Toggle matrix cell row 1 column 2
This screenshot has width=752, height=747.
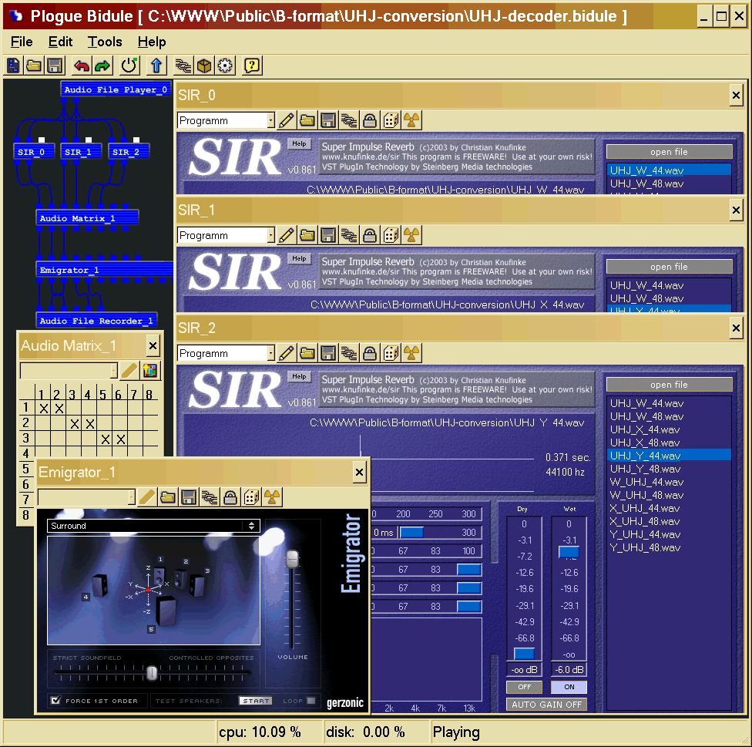tap(59, 409)
